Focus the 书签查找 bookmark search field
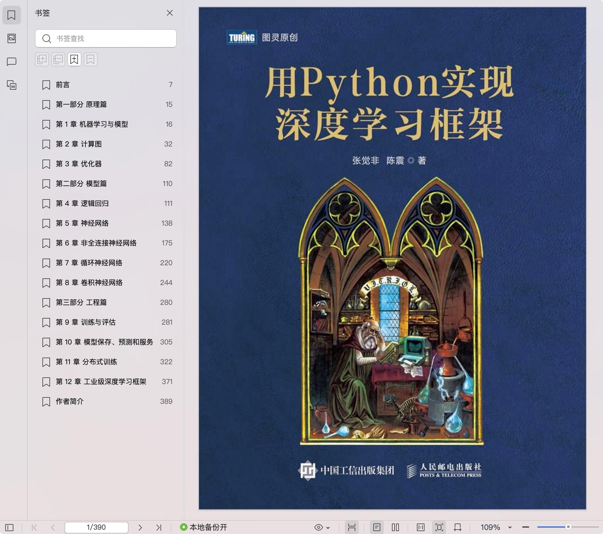Viewport: 603px width, 534px height. pos(106,38)
